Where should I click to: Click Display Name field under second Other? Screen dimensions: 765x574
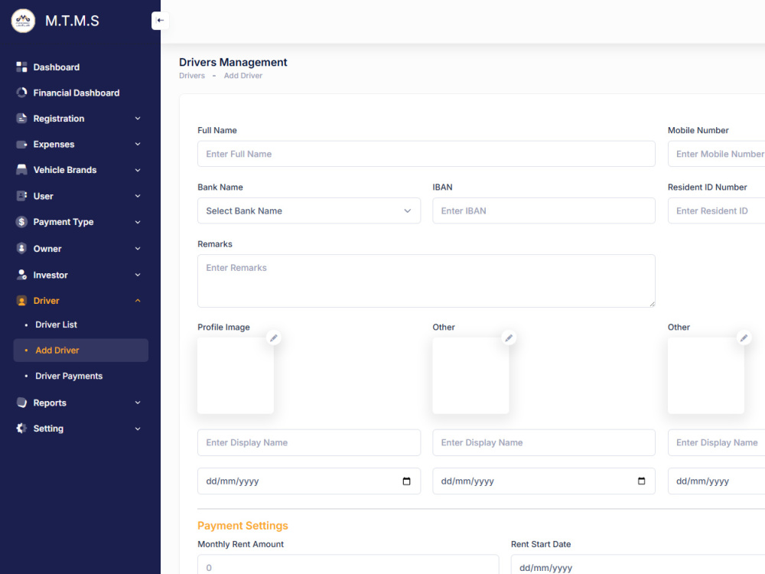[716, 442]
